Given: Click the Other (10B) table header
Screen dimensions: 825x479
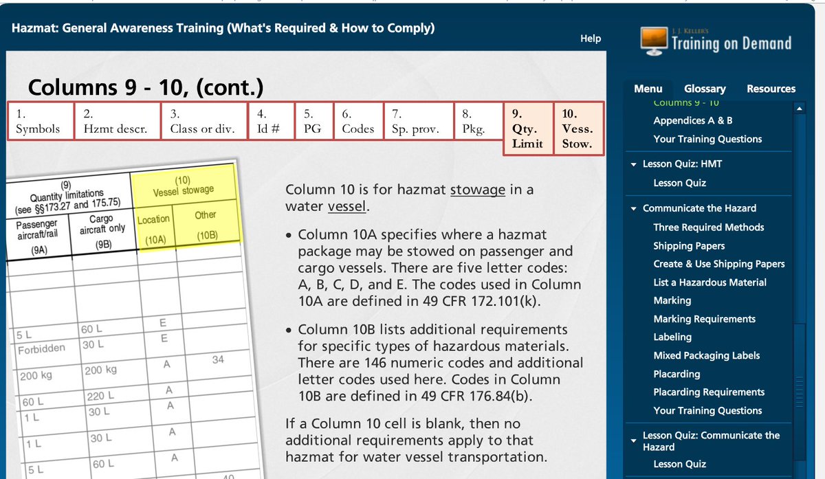Looking at the screenshot, I should [x=206, y=225].
